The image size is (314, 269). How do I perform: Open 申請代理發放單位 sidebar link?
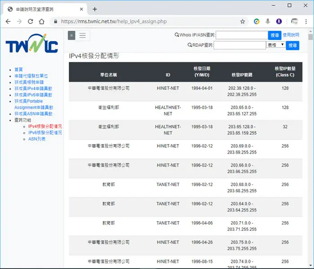click(31, 76)
